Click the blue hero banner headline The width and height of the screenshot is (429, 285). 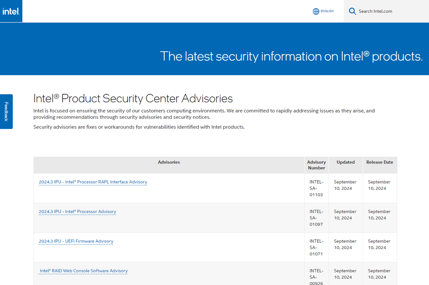(291, 56)
